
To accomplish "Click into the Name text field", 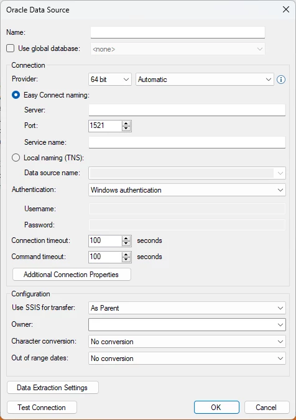I will pos(178,32).
